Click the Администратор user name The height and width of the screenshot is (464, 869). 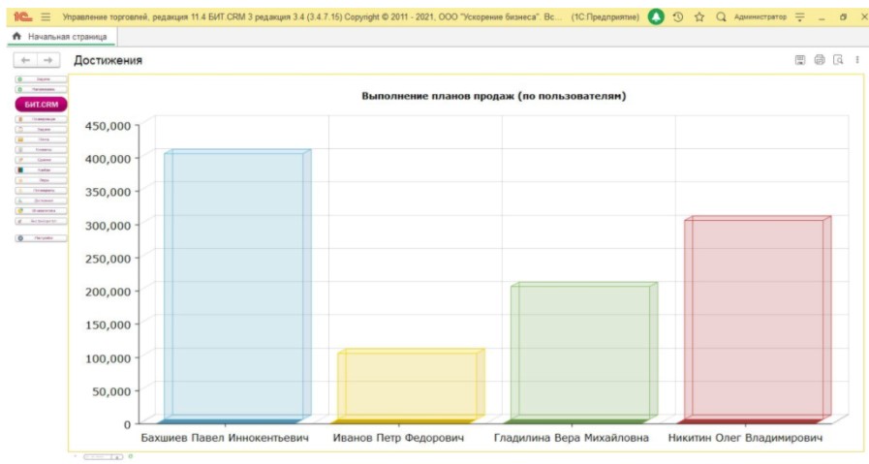(760, 17)
